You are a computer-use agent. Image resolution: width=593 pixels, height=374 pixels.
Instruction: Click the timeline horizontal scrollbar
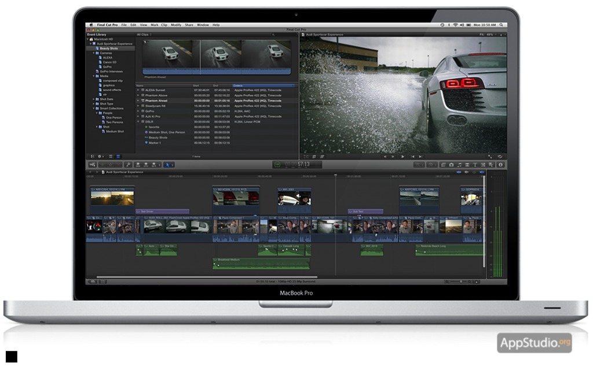click(207, 277)
